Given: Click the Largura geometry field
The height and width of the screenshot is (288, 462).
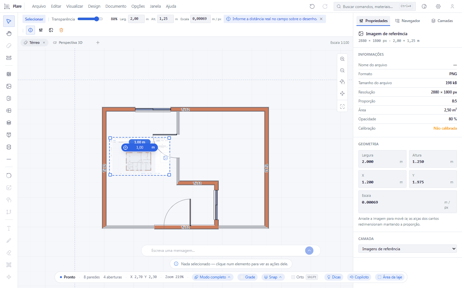Looking at the screenshot, I should click(x=382, y=159).
